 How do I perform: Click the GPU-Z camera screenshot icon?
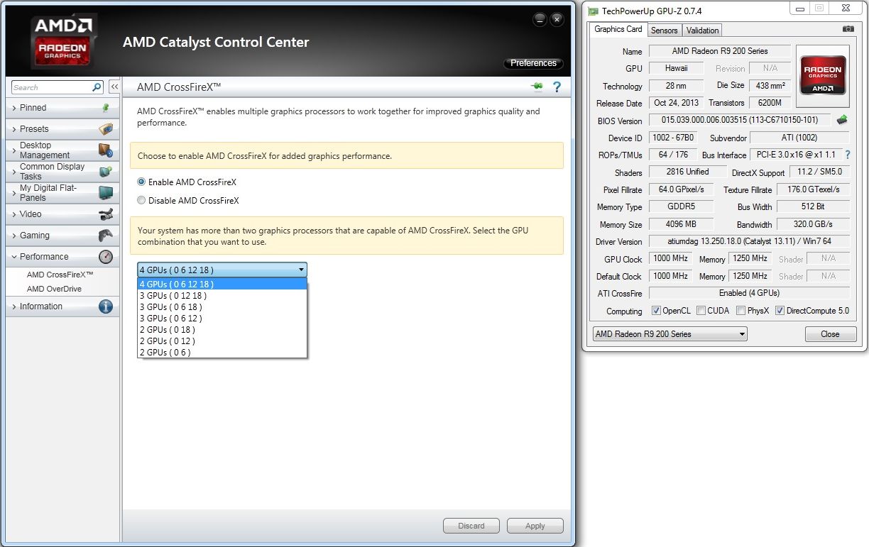pyautogui.click(x=848, y=29)
